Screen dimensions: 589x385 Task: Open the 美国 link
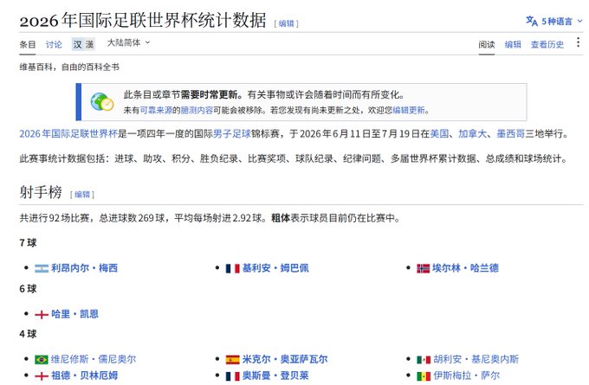439,133
